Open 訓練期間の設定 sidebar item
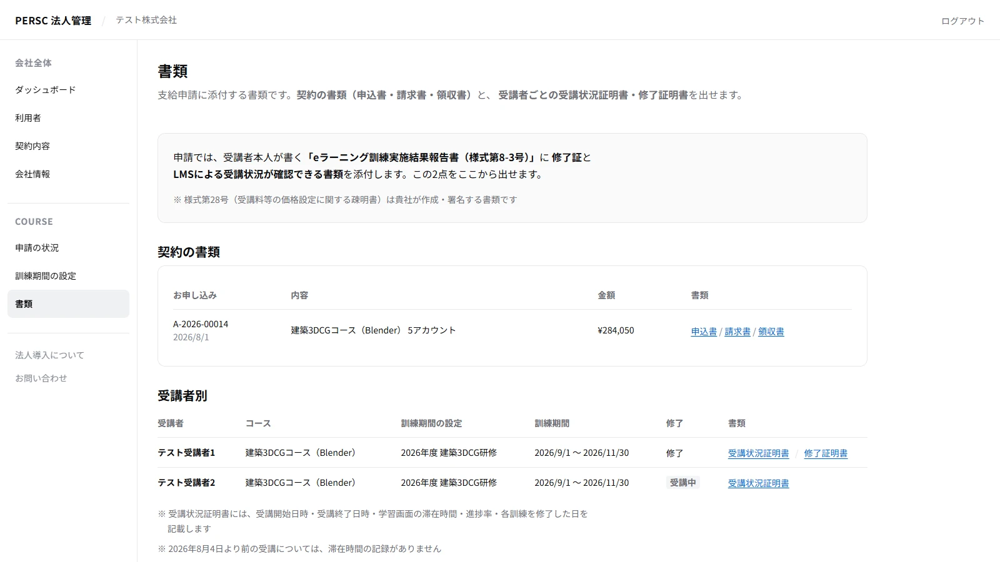 tap(68, 276)
